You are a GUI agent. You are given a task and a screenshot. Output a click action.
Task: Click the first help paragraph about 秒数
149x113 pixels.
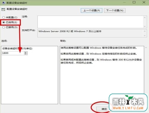click(99, 48)
